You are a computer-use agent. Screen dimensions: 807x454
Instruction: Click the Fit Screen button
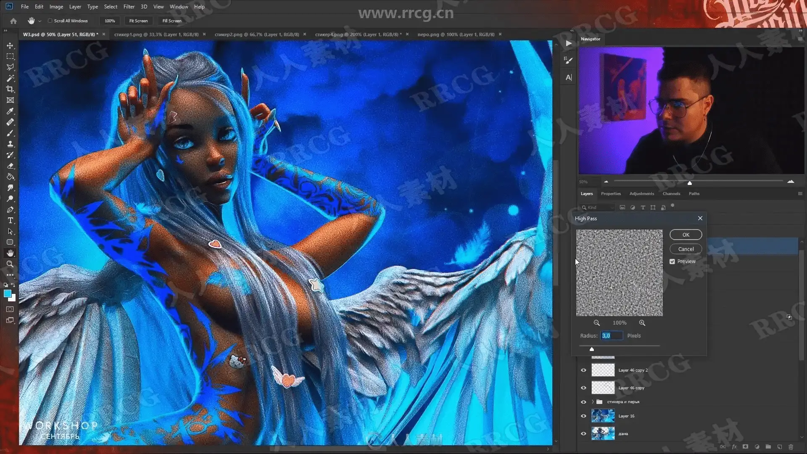(x=138, y=21)
